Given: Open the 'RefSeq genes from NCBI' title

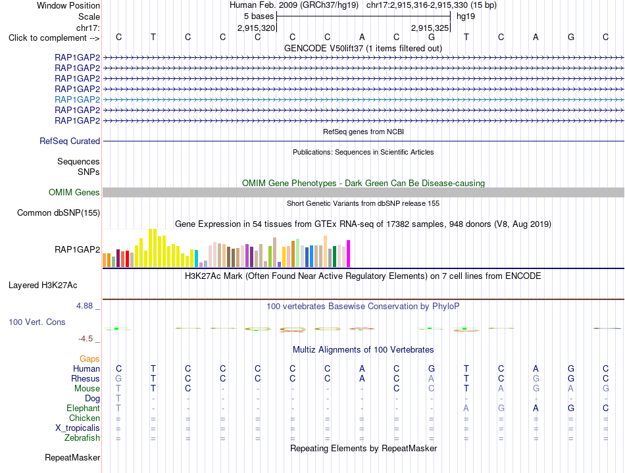Looking at the screenshot, I should [364, 132].
